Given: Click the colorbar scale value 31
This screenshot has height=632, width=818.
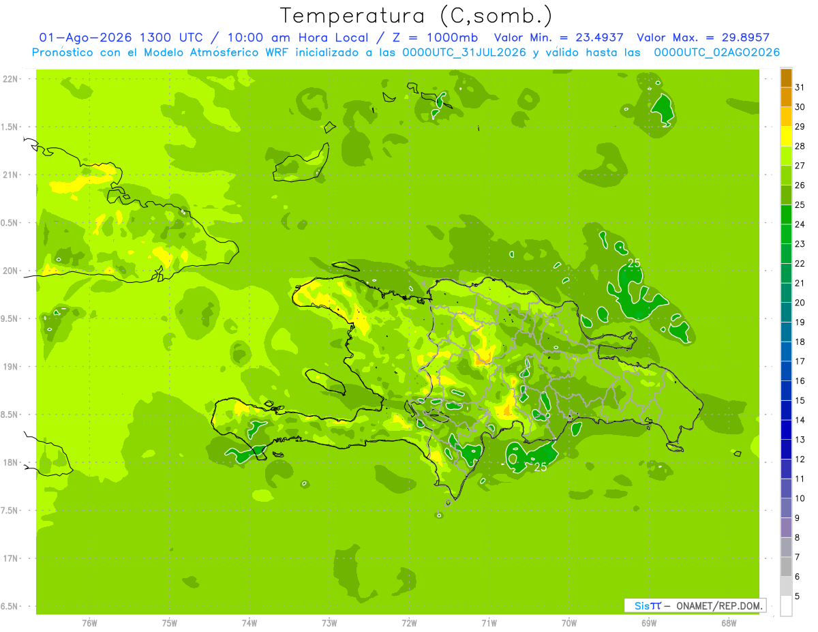Looking at the screenshot, I should coord(800,87).
